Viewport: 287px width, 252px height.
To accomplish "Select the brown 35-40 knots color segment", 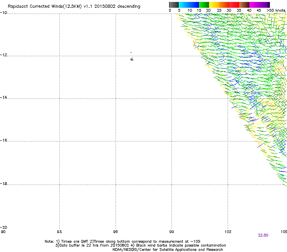I will [244, 5].
